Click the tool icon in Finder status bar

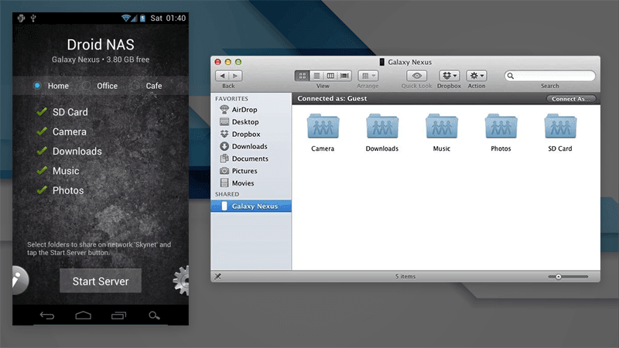click(x=217, y=277)
